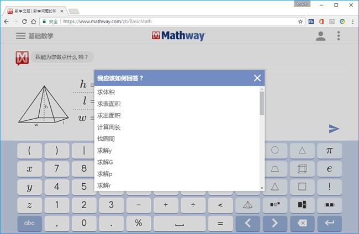Tap the left parenthesis key
Screen dimensions: 359x234
[x=29, y=151]
